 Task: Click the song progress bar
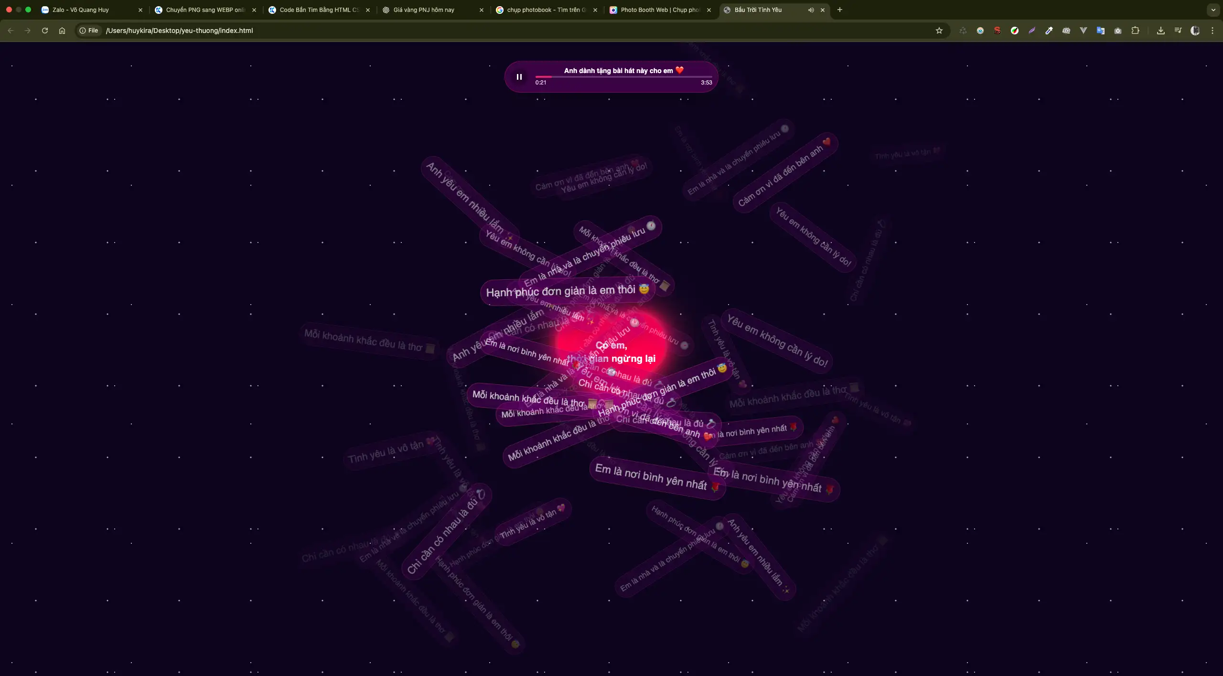click(x=623, y=77)
